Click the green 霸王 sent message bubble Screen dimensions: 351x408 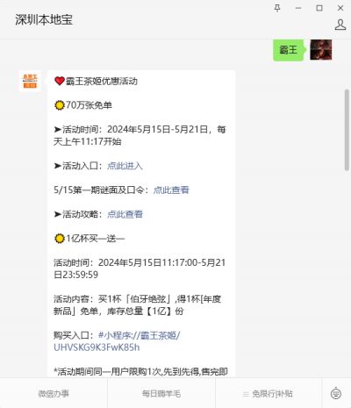click(288, 50)
